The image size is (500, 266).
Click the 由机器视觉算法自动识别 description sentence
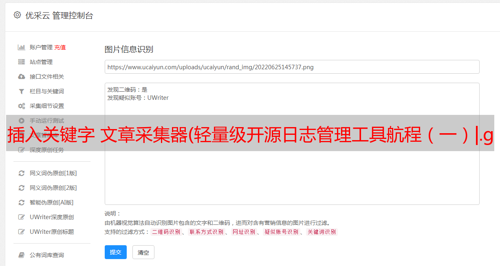pyautogui.click(x=217, y=223)
